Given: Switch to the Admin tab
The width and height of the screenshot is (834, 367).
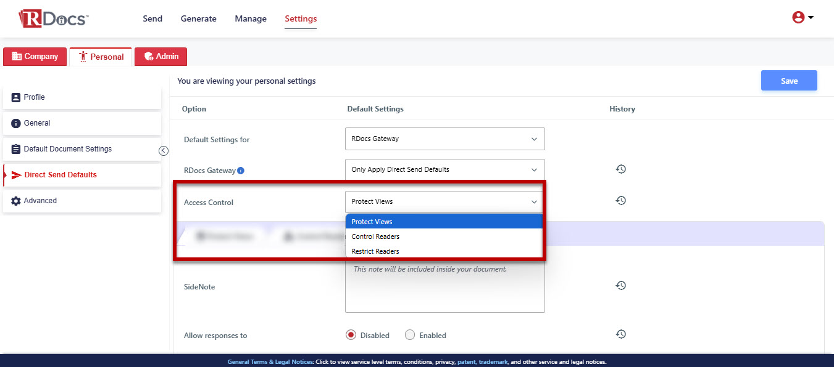Looking at the screenshot, I should pos(161,57).
